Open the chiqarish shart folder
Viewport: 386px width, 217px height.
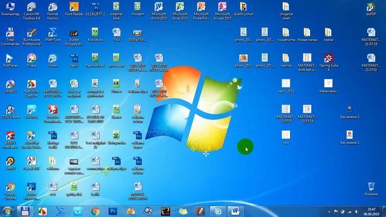coord(286,11)
